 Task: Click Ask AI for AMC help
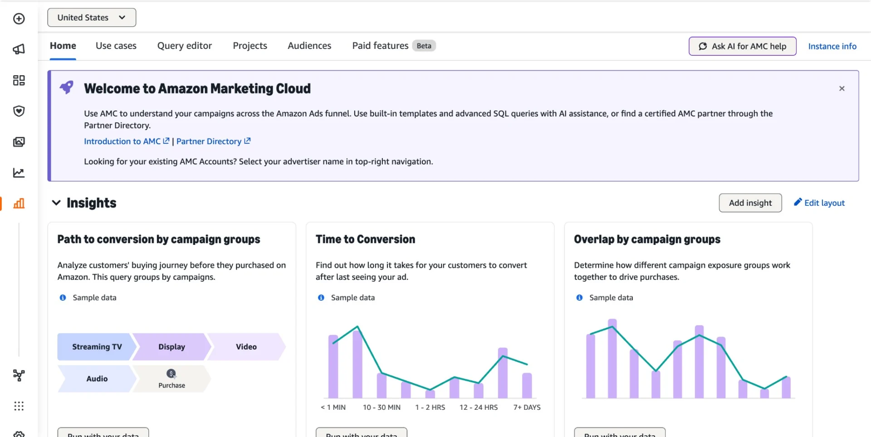742,46
